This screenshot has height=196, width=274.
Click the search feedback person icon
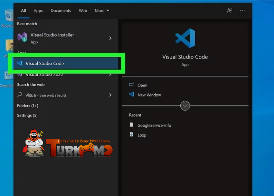pos(229,10)
